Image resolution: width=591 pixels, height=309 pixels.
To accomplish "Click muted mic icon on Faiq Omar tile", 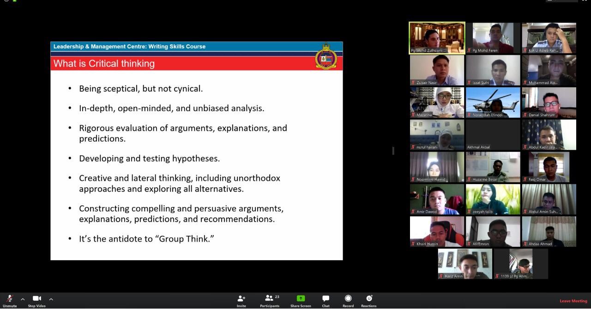I will pos(525,179).
